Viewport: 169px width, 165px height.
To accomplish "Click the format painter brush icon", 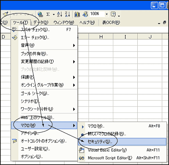I will tap(5, 14).
